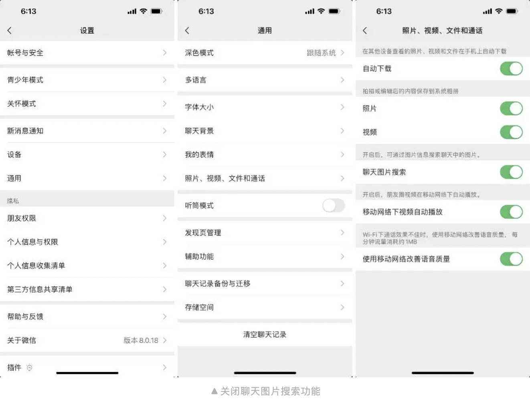
Task: Open 照片、视频、文件和通话 in 通用 list
Action: pyautogui.click(x=265, y=178)
